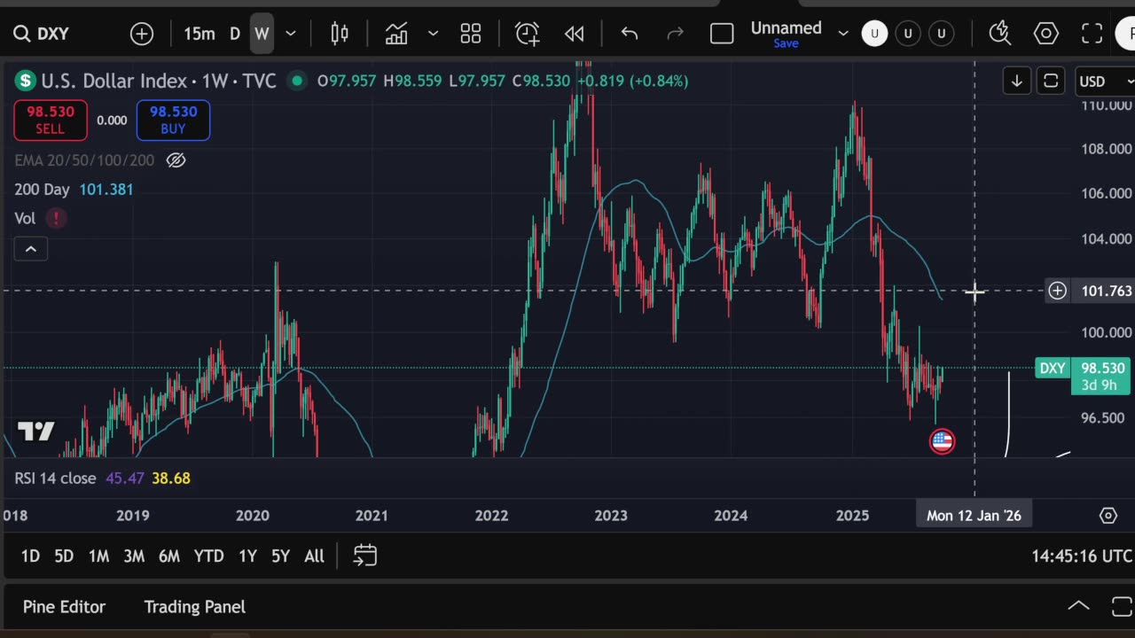Open time axis settings gear
The width and height of the screenshot is (1135, 638).
click(x=1108, y=515)
